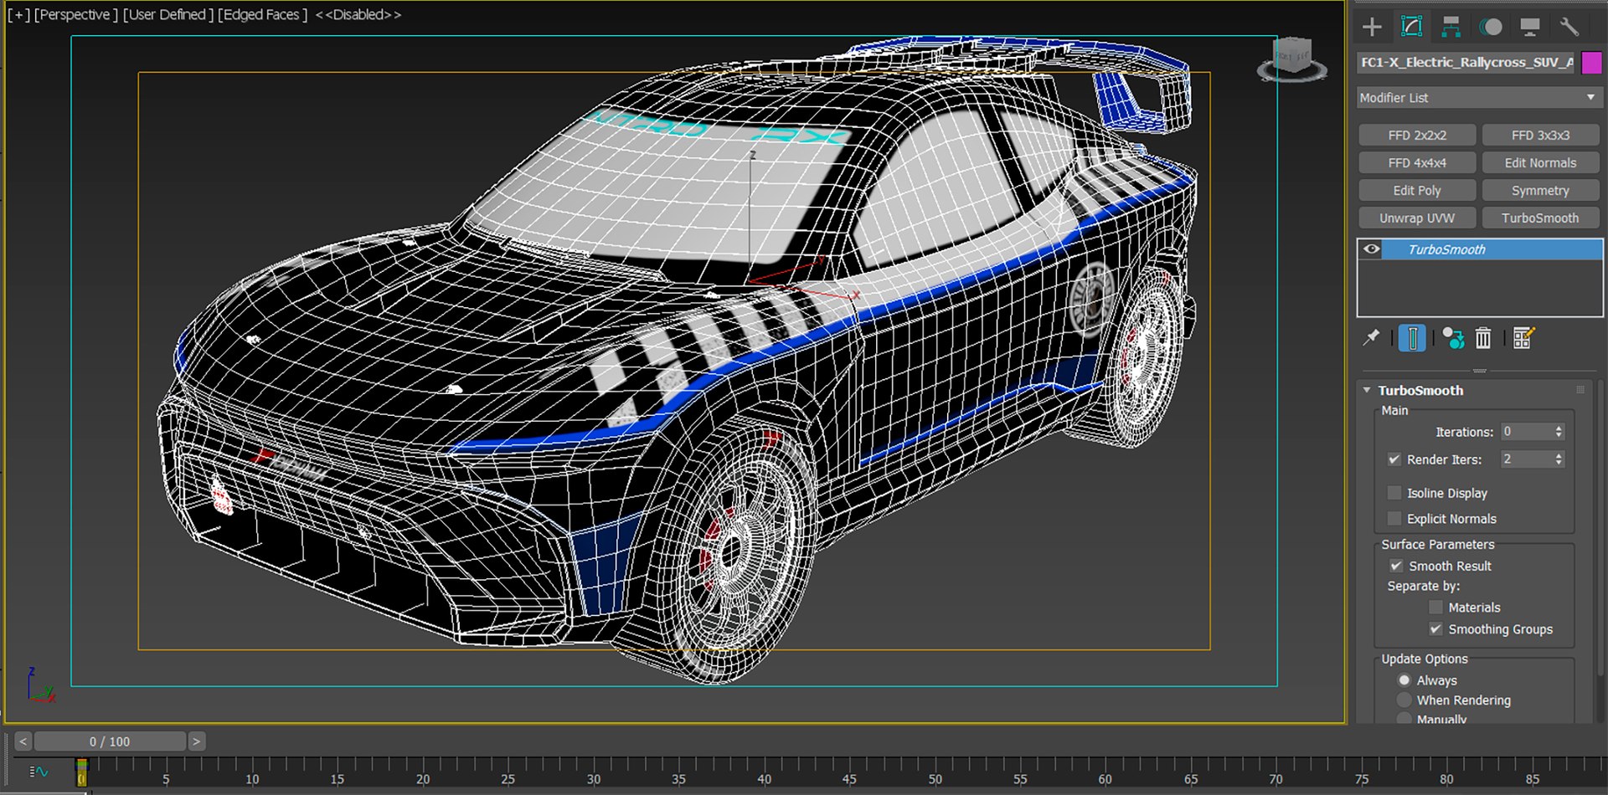This screenshot has height=795, width=1608.
Task: Click Make Unique icon below stack
Action: click(1453, 338)
